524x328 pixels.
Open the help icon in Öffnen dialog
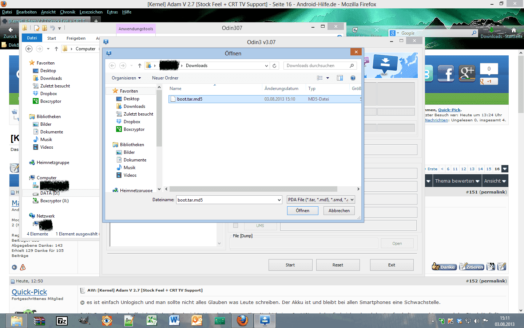click(353, 78)
